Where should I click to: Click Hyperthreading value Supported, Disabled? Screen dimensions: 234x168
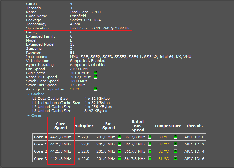(x=88, y=65)
